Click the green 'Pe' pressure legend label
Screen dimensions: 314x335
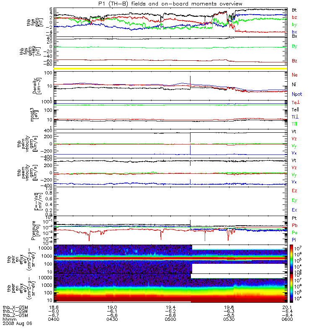(295, 233)
